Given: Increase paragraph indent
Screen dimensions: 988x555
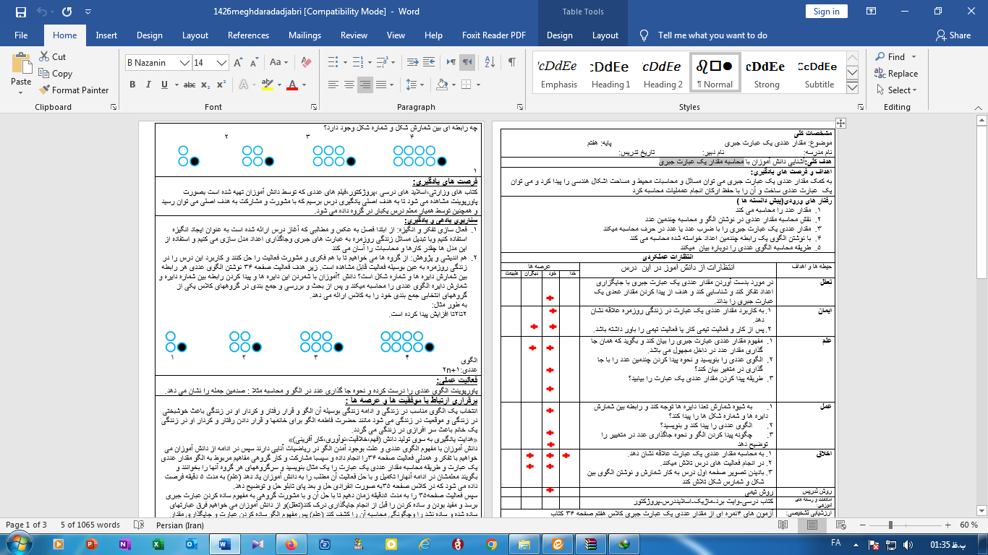Looking at the screenshot, I should coord(430,63).
